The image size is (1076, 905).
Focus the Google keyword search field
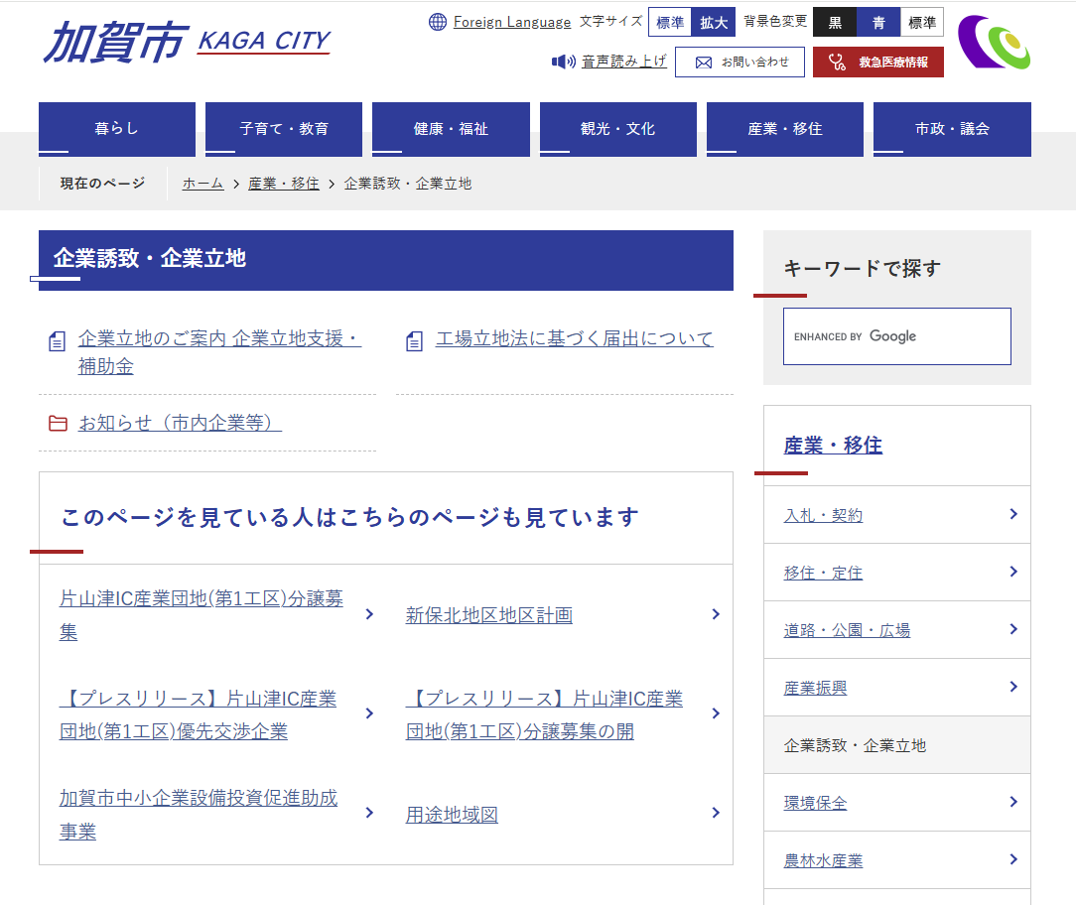click(x=897, y=336)
